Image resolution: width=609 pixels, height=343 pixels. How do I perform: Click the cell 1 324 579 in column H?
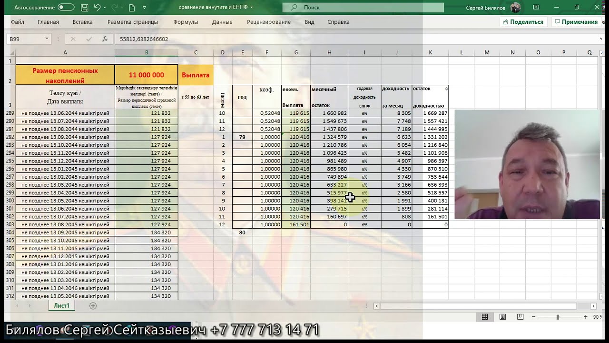[x=329, y=137]
